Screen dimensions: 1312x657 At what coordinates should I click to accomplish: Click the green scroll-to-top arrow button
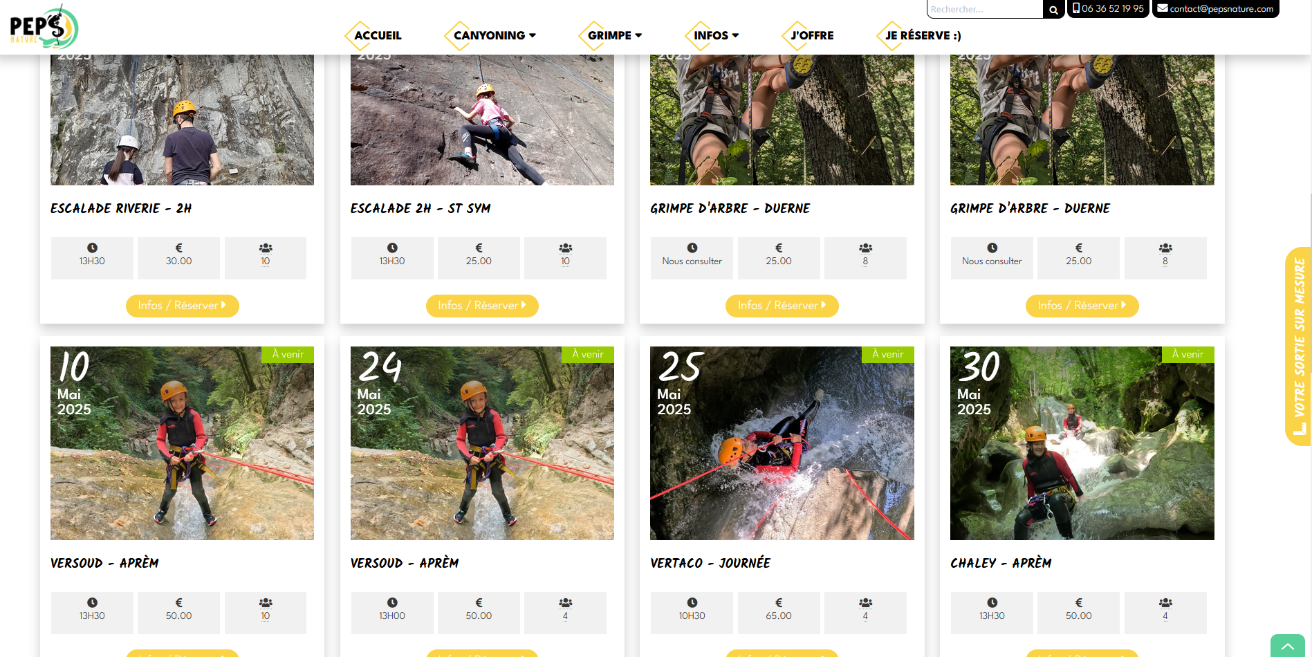(x=1288, y=646)
